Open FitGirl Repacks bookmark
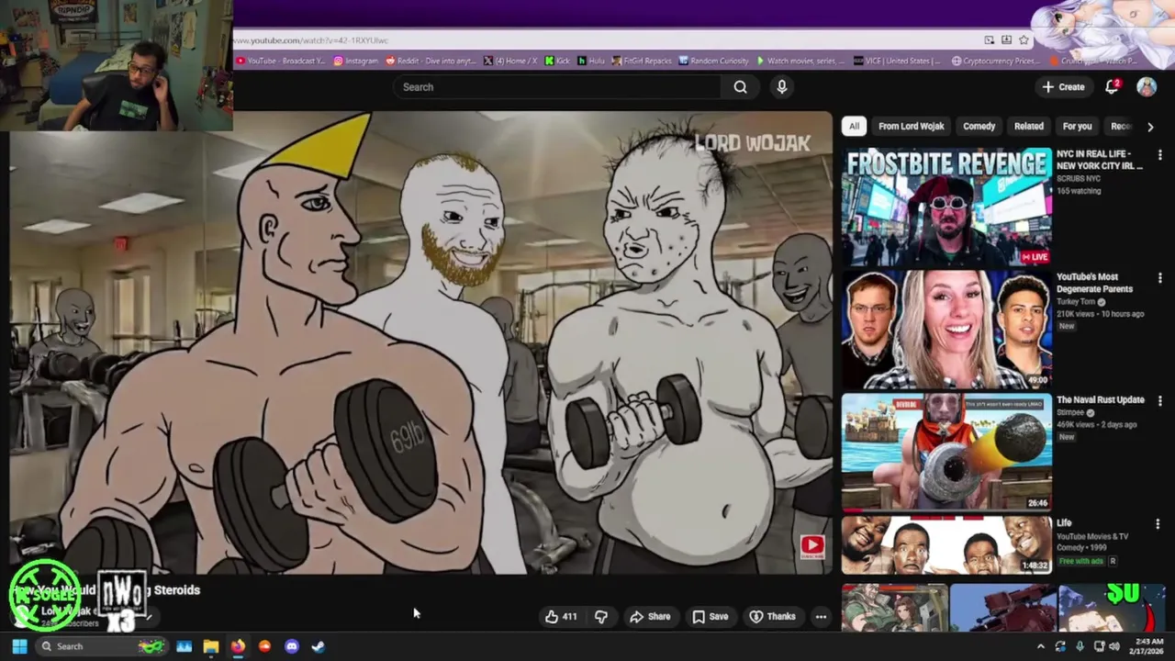The image size is (1175, 661). tap(643, 61)
